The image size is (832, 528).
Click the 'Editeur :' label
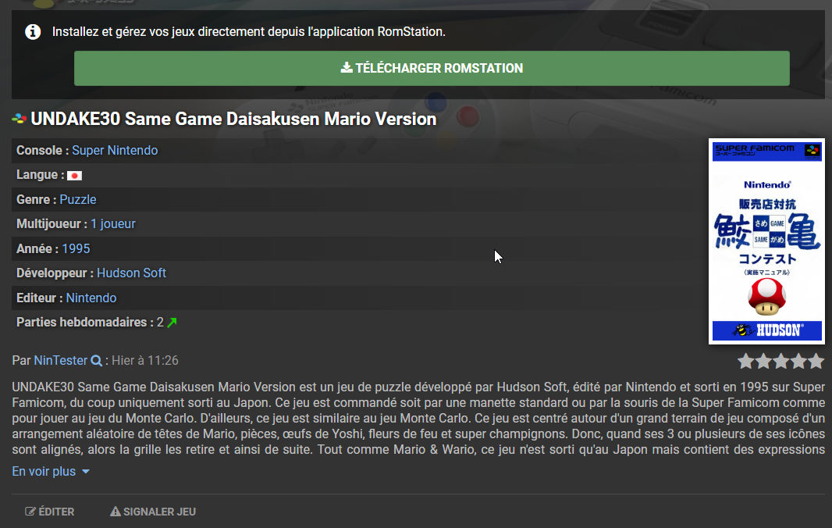click(40, 298)
